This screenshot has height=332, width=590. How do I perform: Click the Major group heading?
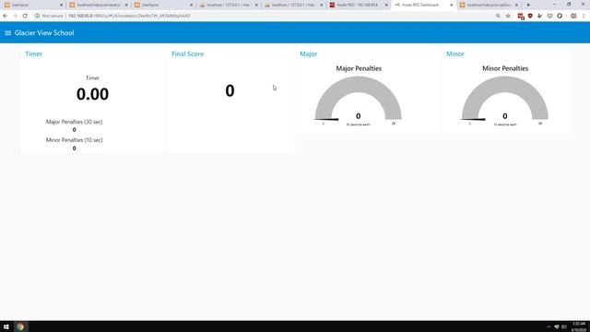click(308, 53)
